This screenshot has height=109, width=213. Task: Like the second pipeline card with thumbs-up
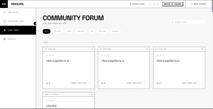(103, 83)
